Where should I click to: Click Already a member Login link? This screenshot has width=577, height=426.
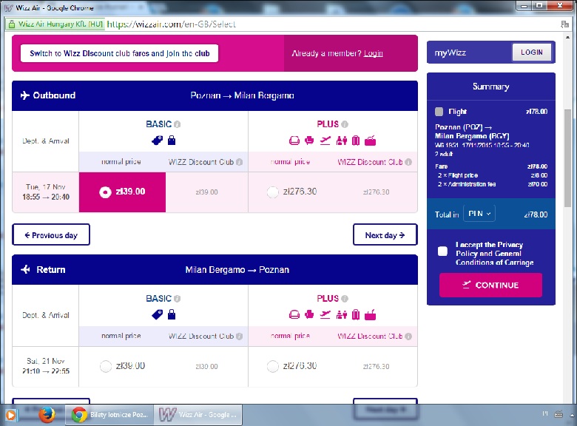click(373, 53)
